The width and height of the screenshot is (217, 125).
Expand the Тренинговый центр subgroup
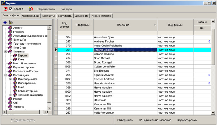(x=10, y=95)
